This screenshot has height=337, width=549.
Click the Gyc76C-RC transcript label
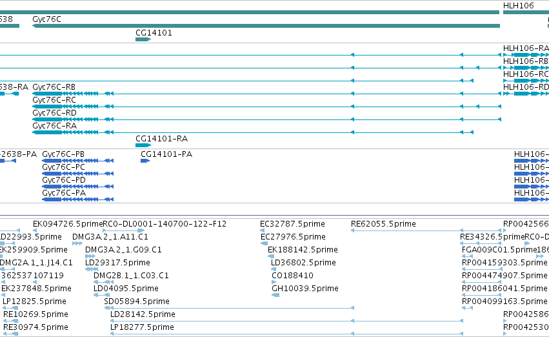click(x=54, y=100)
